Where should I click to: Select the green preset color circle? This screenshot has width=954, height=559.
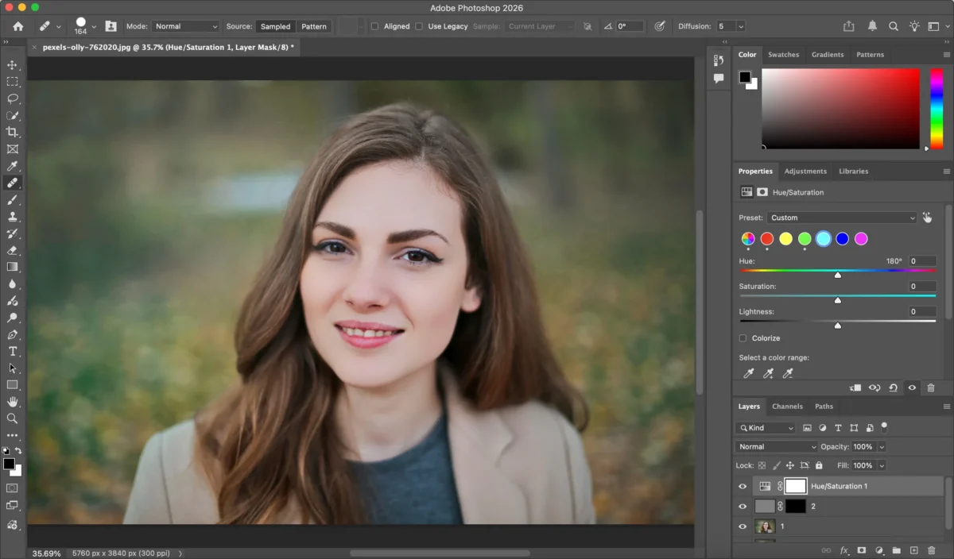pos(804,238)
